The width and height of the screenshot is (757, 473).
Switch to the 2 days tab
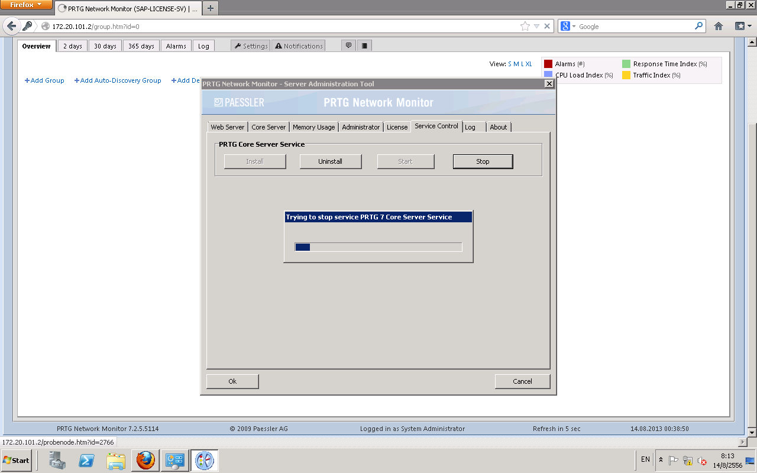73,46
